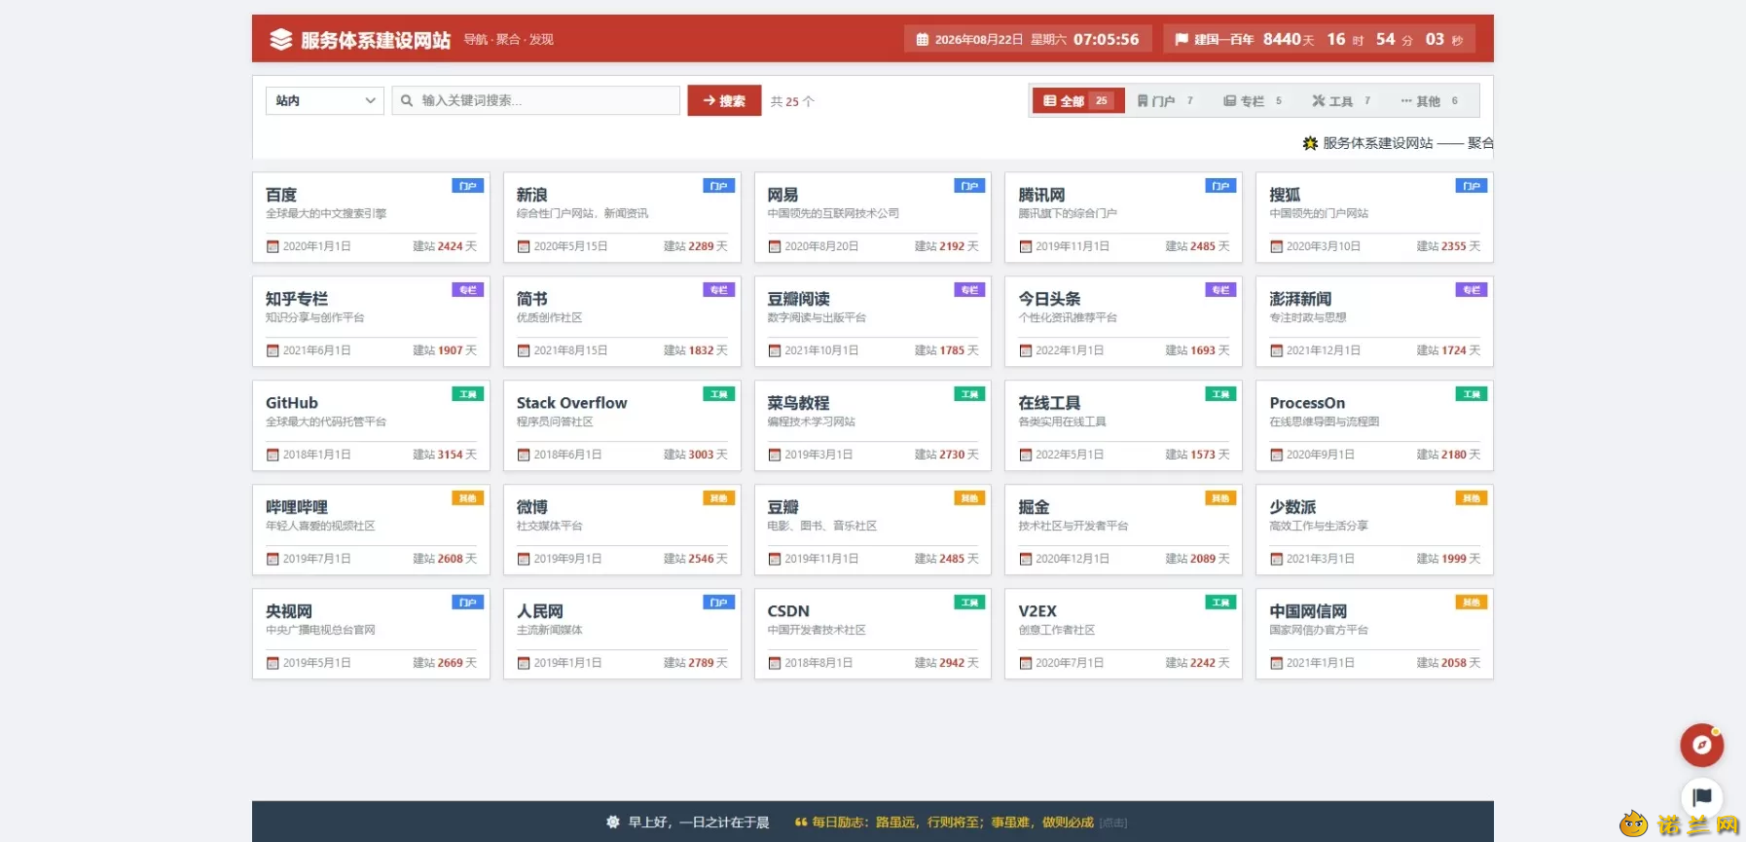Focus the keyword search input field
1746x842 pixels.
(536, 100)
